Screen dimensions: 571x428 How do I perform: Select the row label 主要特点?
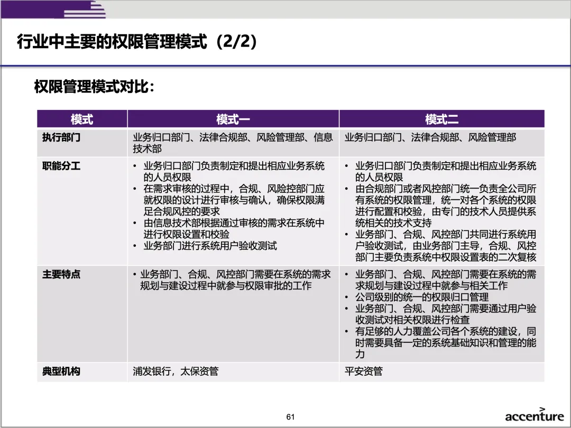[61, 274]
